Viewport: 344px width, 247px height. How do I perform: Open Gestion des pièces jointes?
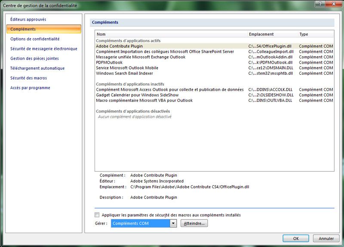[x=34, y=58]
